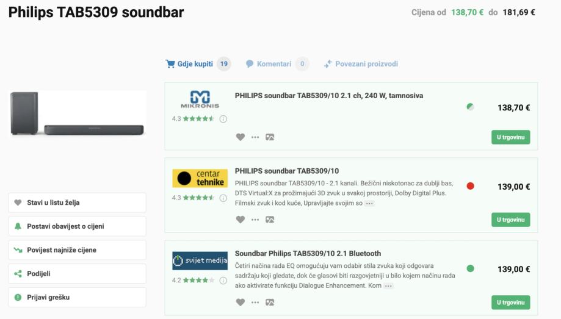Click the Philips TAB5309 soundbar heading
This screenshot has width=561, height=319.
96,12
